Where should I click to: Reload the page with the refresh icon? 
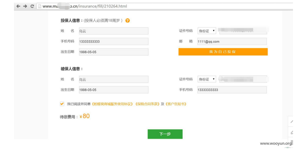(32, 6)
